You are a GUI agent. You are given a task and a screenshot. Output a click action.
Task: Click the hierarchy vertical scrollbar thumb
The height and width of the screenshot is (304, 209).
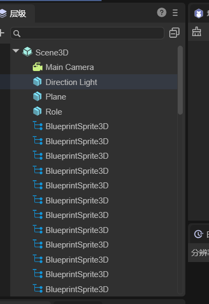tap(180, 80)
